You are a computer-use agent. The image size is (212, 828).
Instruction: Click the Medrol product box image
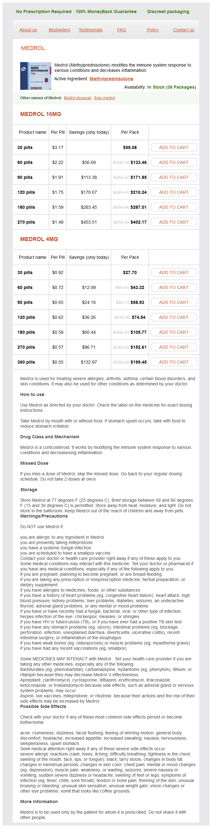pyautogui.click(x=36, y=76)
